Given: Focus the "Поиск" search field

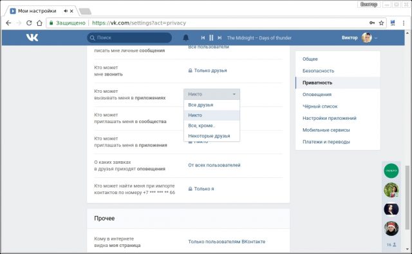Looking at the screenshot, I should [129, 37].
